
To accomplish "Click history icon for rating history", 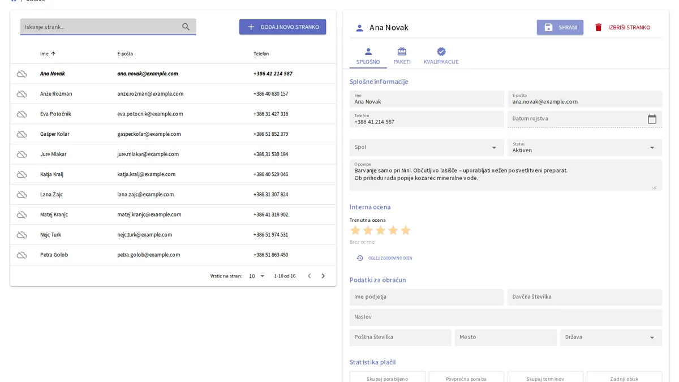I will (x=360, y=258).
